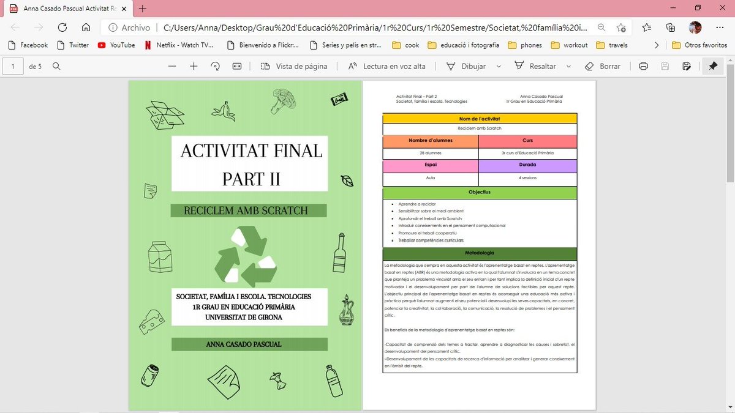Toggle the Borrar eraser tool
The height and width of the screenshot is (413, 735).
click(x=602, y=66)
